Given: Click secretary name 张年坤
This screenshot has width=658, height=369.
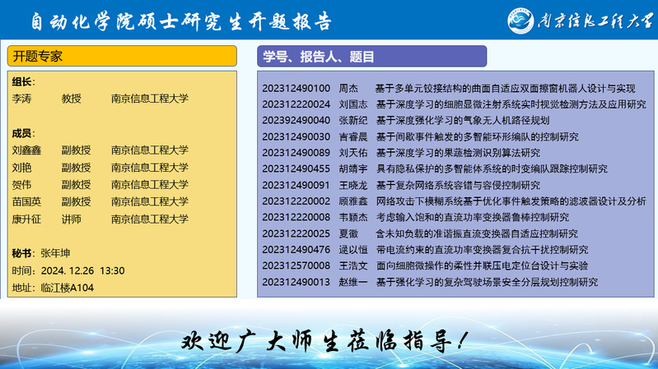Looking at the screenshot, I should (x=56, y=253).
